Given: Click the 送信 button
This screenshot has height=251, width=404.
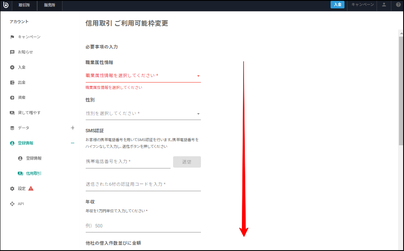Looking at the screenshot, I should pos(187,162).
